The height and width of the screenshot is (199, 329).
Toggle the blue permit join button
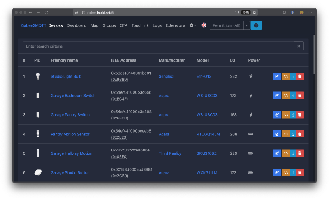coord(256,25)
